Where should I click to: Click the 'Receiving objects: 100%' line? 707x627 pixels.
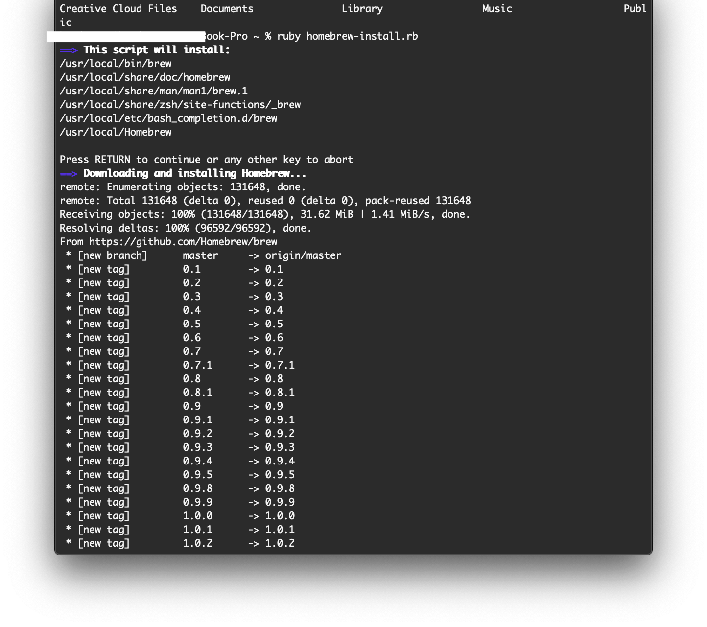click(265, 214)
